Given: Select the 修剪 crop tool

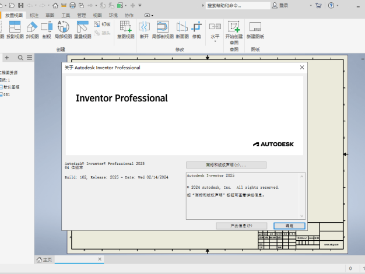Looking at the screenshot, I should [x=196, y=30].
